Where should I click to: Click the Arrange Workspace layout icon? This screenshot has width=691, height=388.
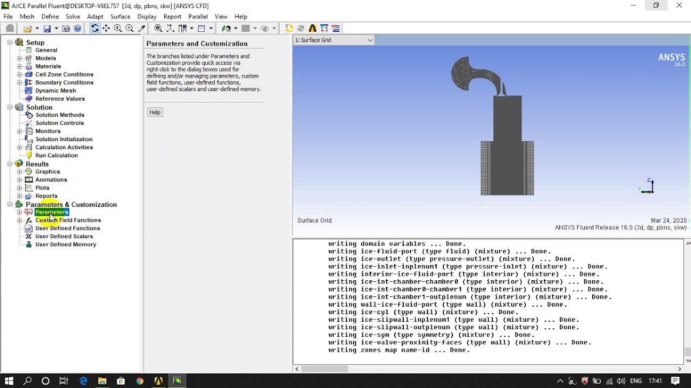click(182, 29)
